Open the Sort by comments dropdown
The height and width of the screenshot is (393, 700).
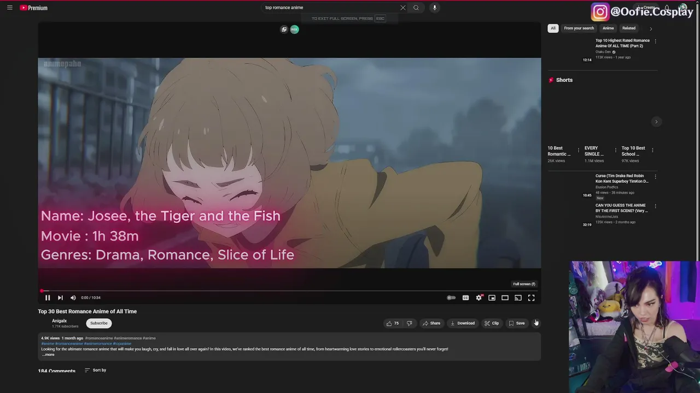96,370
